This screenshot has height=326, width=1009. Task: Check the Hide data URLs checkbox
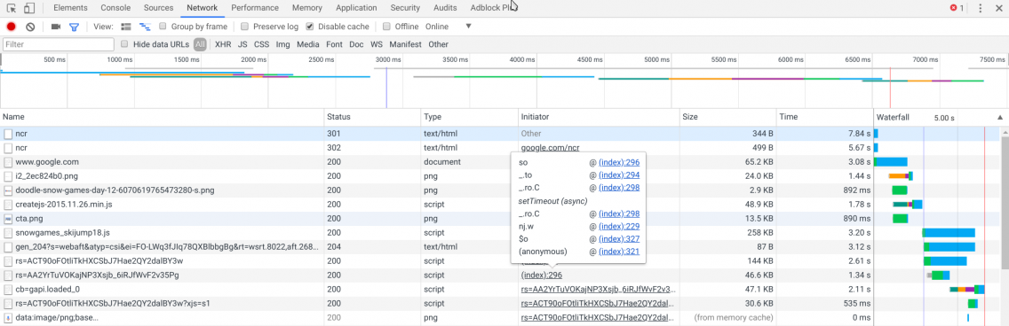coord(125,44)
